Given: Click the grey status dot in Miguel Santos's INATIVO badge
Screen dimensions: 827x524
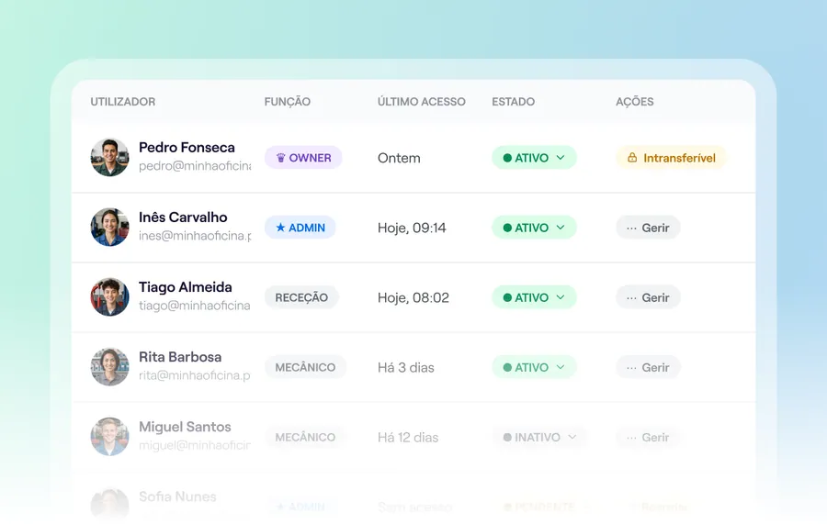Looking at the screenshot, I should click(x=507, y=437).
